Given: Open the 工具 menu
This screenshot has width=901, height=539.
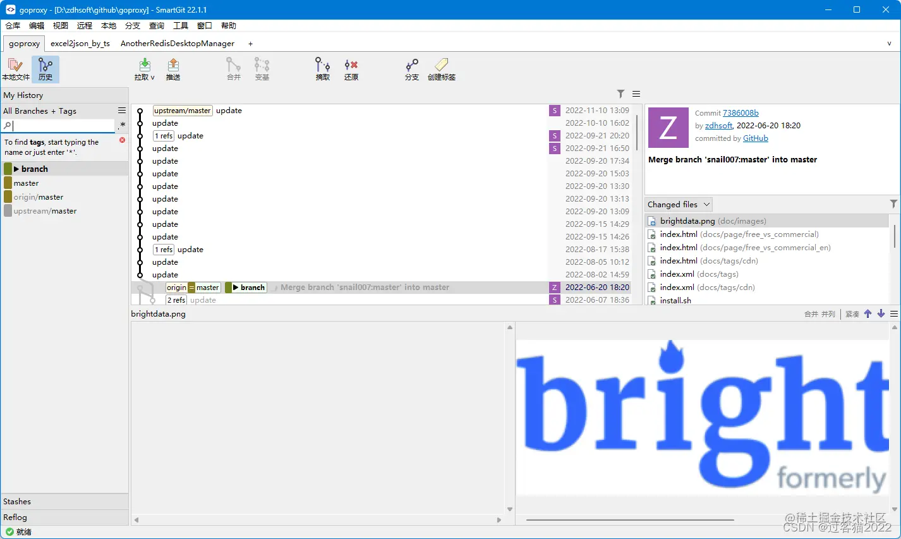Looking at the screenshot, I should (x=181, y=26).
